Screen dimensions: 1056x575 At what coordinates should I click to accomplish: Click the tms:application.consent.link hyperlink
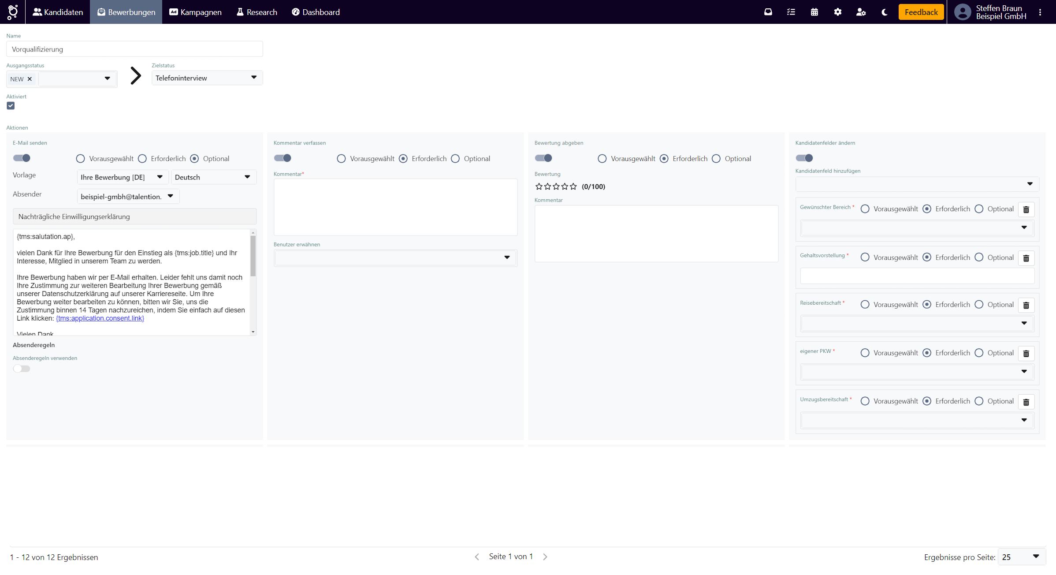[100, 318]
